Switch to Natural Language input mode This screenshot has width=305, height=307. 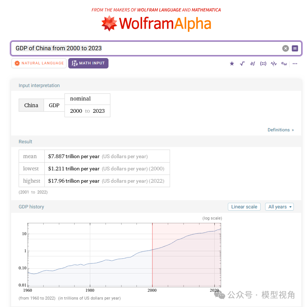click(39, 63)
